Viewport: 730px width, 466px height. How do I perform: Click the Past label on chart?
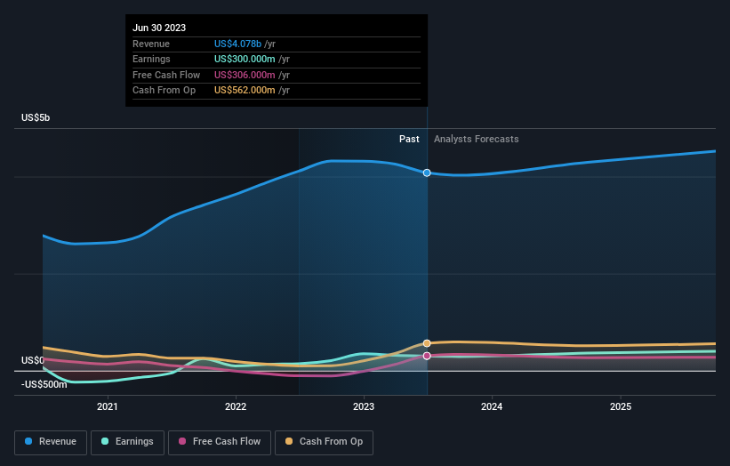409,140
